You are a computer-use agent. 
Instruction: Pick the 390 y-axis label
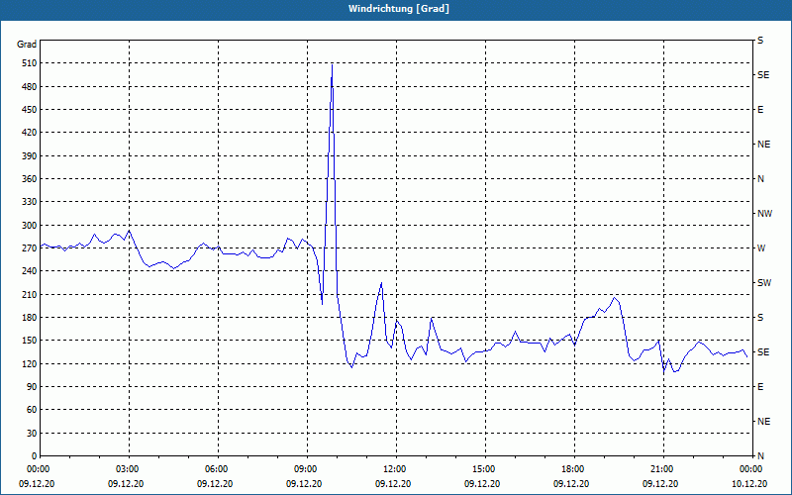30,156
